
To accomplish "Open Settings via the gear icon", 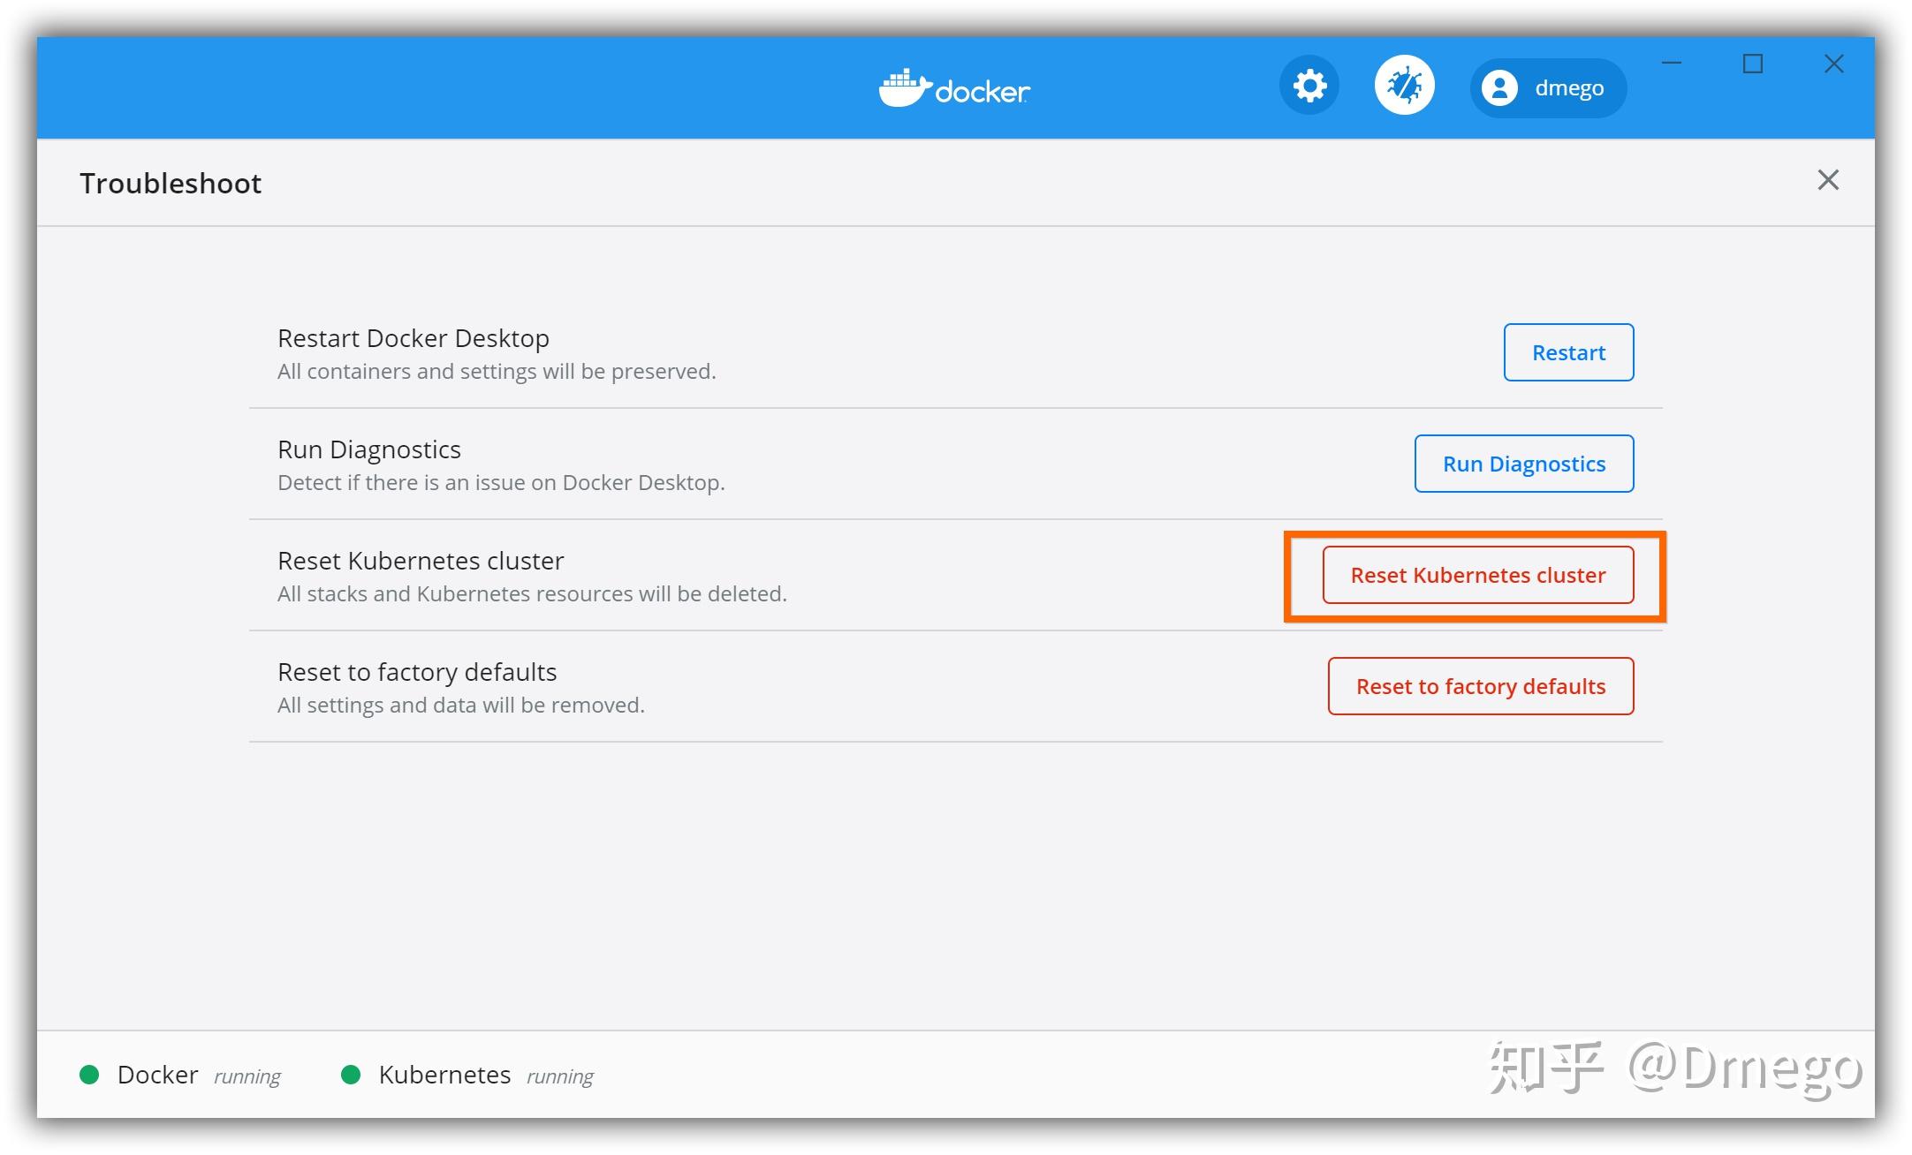I will pos(1309,87).
